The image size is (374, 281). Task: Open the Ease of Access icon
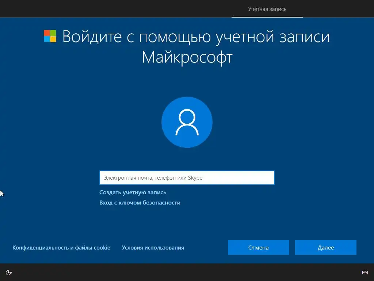(9, 273)
